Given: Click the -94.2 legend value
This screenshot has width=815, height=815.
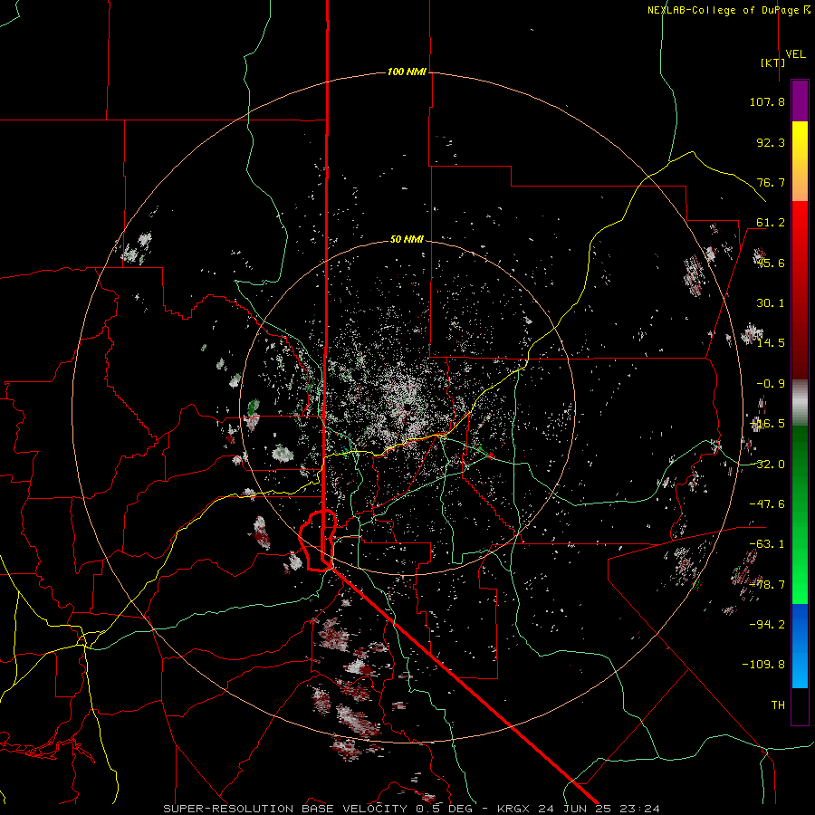Looking at the screenshot, I should point(767,625).
